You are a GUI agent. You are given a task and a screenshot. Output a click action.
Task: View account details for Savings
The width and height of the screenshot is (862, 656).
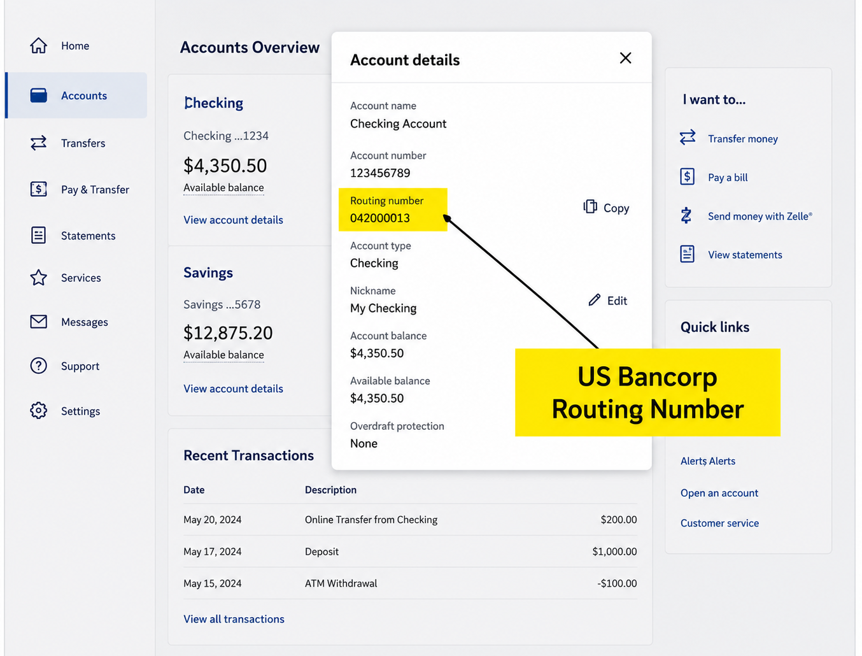point(233,389)
